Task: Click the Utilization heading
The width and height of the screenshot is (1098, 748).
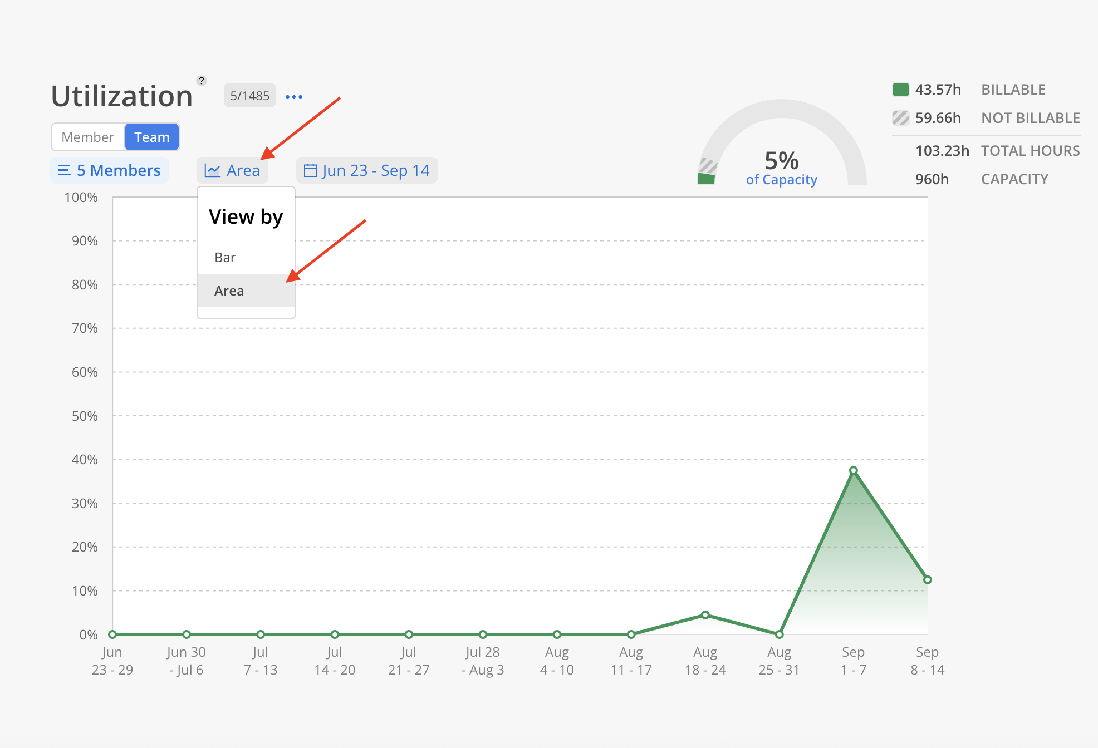Action: tap(122, 96)
